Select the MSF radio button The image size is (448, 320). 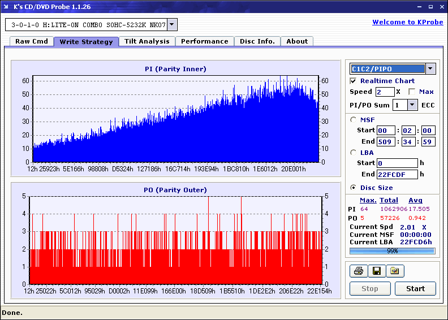[x=354, y=119]
